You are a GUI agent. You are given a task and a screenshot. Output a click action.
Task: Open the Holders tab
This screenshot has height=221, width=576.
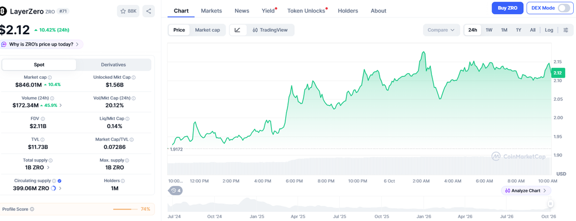(348, 11)
